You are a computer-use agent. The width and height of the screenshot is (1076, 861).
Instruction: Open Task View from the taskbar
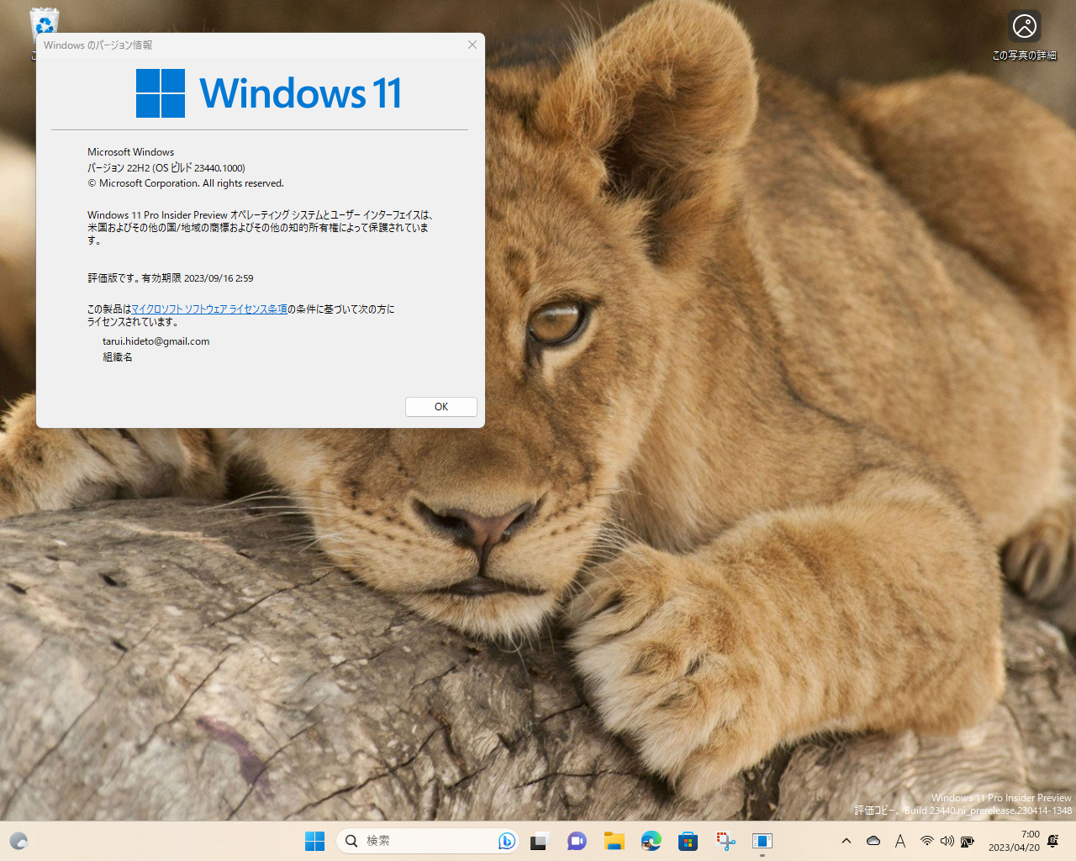point(539,841)
